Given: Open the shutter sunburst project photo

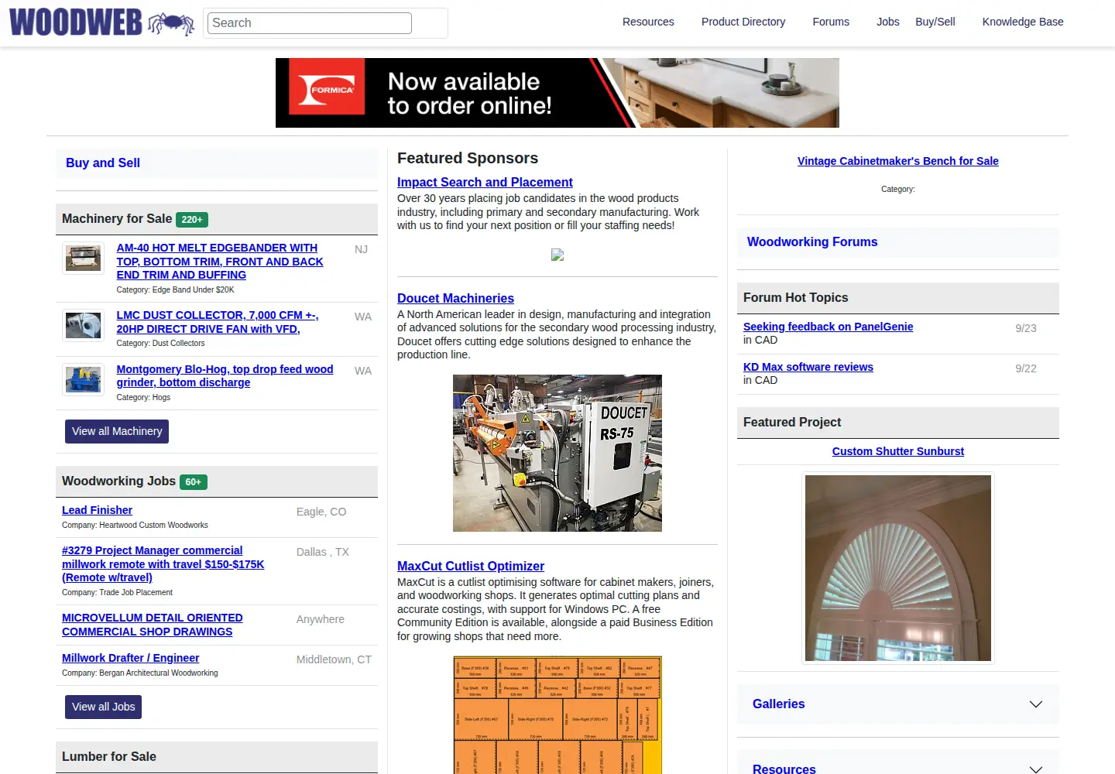Looking at the screenshot, I should (x=898, y=568).
